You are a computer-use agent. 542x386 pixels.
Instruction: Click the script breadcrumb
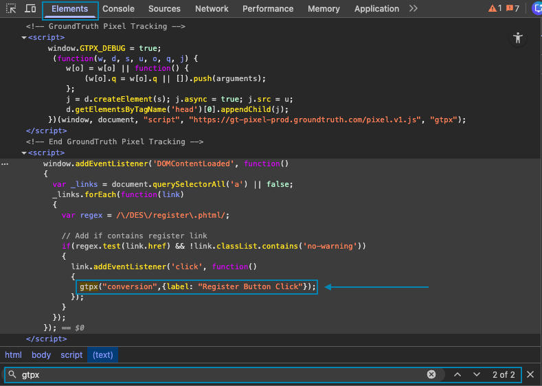click(71, 355)
